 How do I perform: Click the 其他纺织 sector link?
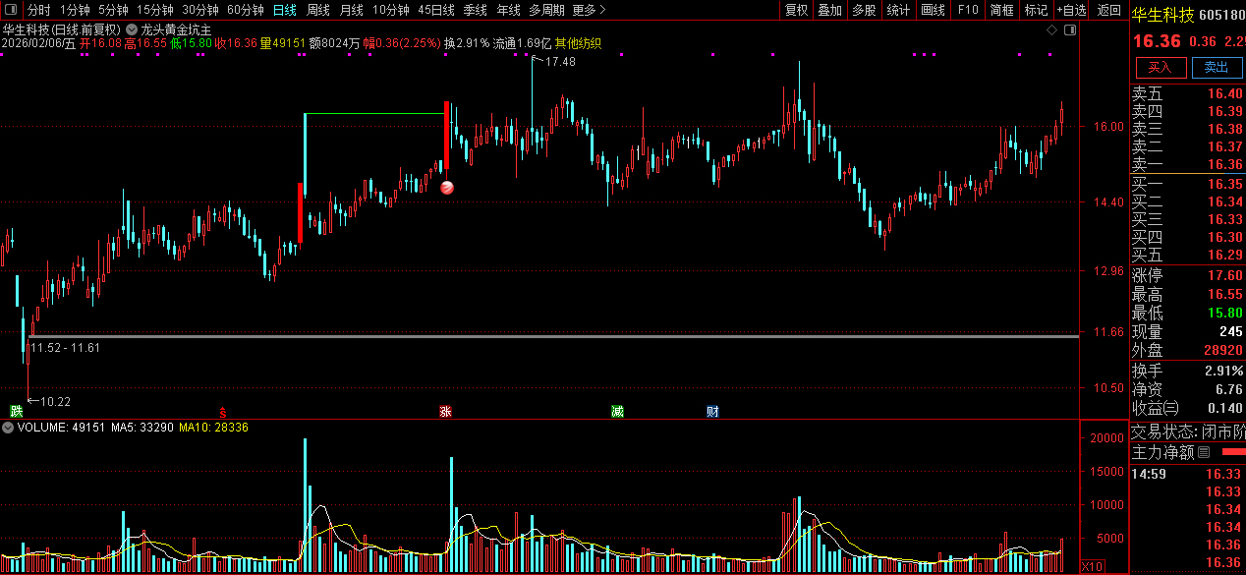point(578,43)
